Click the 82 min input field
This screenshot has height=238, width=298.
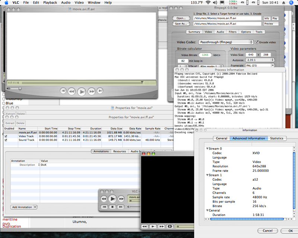(x=183, y=61)
